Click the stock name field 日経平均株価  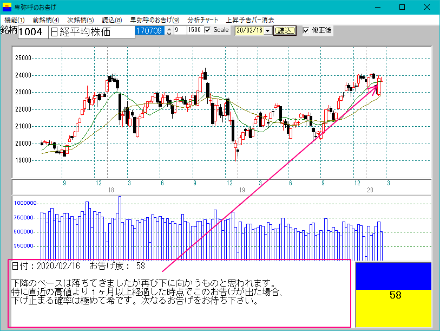coord(91,32)
